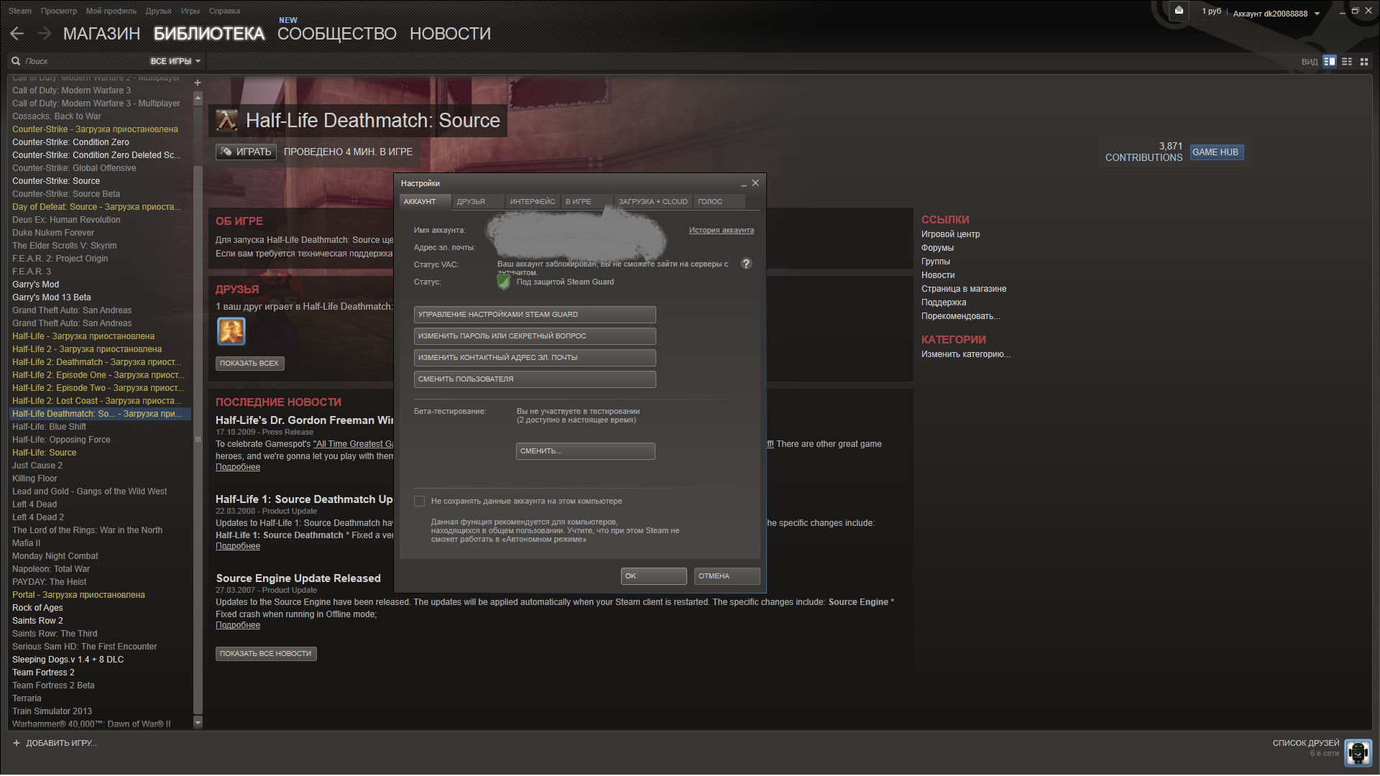Go to БИБЛИОТЕКА section

click(x=209, y=34)
